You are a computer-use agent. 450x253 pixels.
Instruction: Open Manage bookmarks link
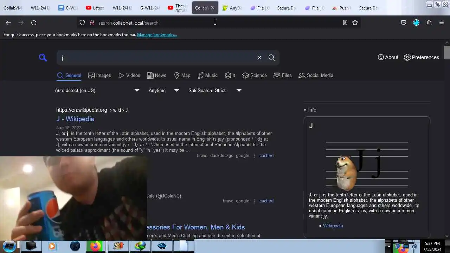(x=157, y=35)
